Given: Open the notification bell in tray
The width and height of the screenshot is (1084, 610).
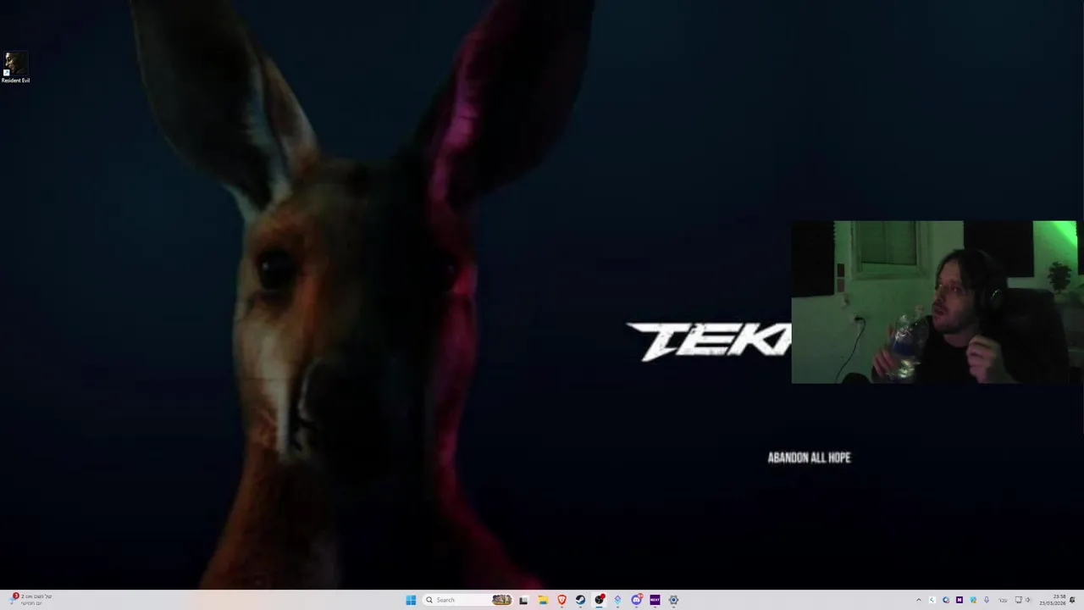Looking at the screenshot, I should point(1072,600).
